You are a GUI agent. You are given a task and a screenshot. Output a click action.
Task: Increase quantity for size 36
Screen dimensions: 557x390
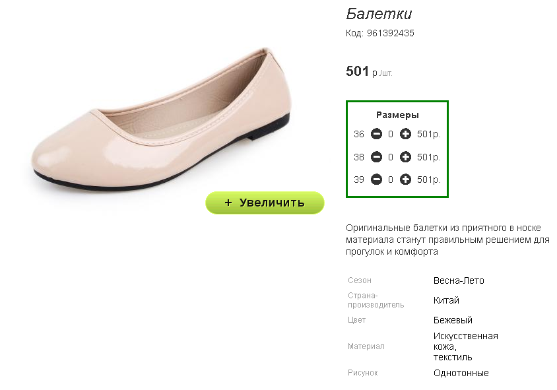[x=406, y=135]
